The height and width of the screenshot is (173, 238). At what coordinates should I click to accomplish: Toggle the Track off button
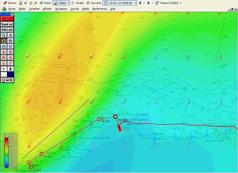pos(7,24)
